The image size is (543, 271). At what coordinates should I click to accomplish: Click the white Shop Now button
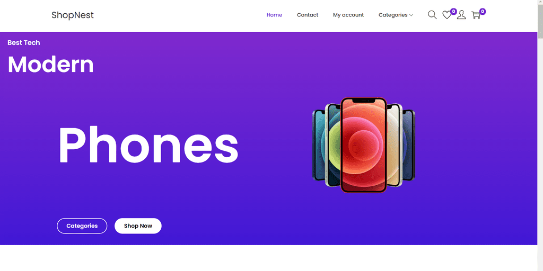point(138,225)
